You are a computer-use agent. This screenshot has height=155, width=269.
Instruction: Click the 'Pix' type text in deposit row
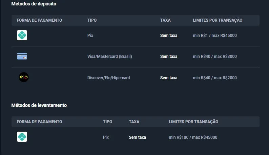tap(90, 36)
